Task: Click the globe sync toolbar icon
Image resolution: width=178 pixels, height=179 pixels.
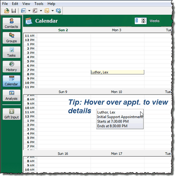Action: tap(58, 11)
